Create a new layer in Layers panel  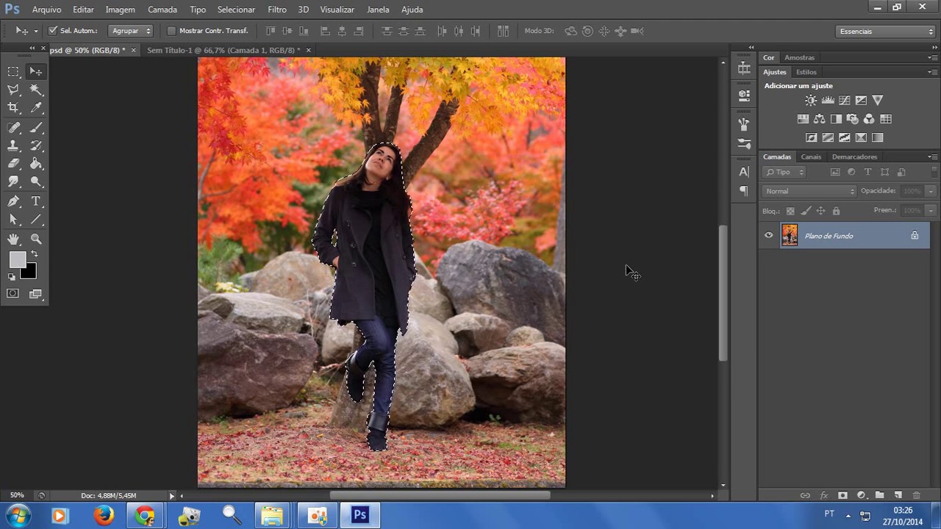point(898,496)
